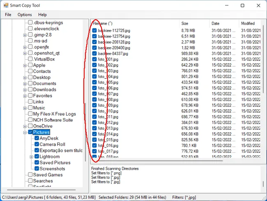
Task: Click the Finished Scanning Directories log line
Action: coord(115,169)
